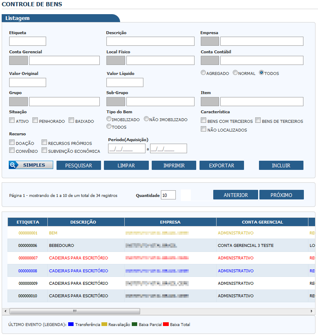Click the Conta Gerencial gray code box

pos(18,60)
